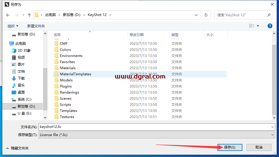Sort by the 修改日期 column header
Screen dimensions: 279x157
(x=137, y=35)
